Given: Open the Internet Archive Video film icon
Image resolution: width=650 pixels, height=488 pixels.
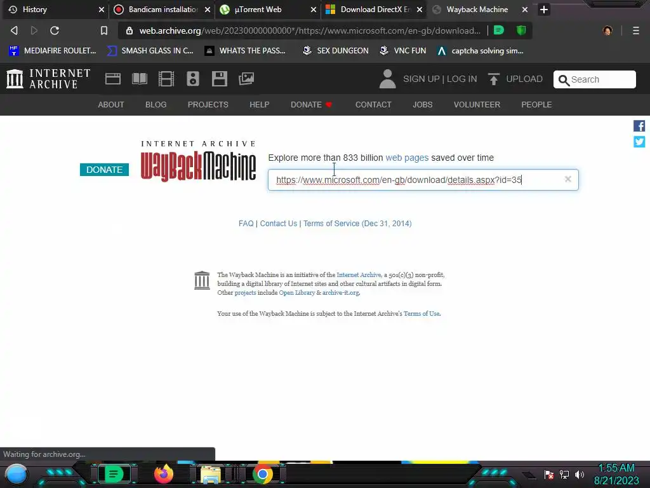Looking at the screenshot, I should coord(166,79).
